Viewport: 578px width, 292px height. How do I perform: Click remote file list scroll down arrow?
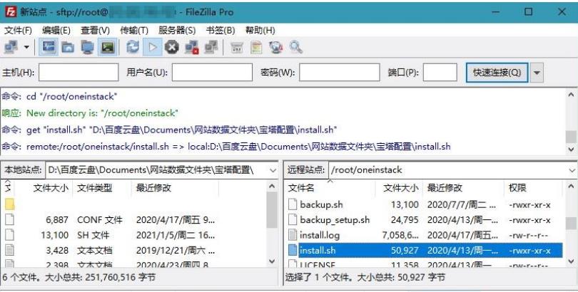(572, 261)
